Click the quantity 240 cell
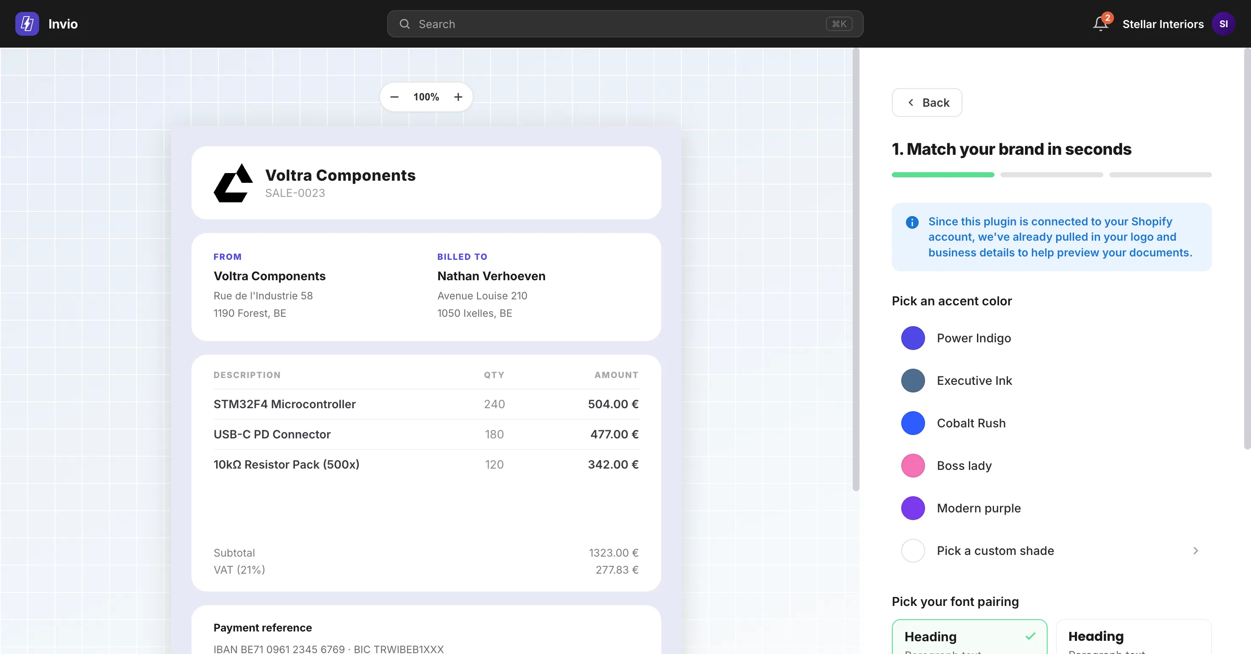The image size is (1251, 654). (x=494, y=404)
